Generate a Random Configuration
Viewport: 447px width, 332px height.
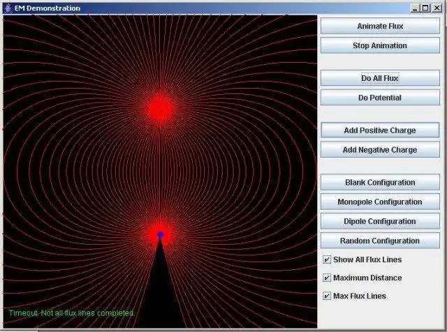380,241
